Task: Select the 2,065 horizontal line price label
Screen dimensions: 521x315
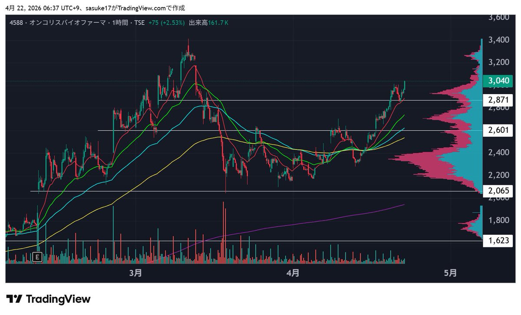Action: 498,190
